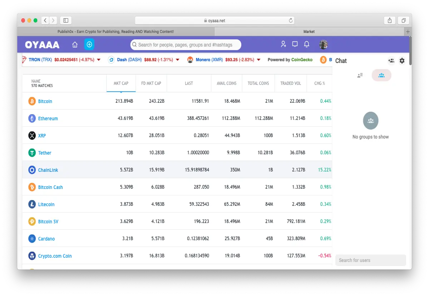This screenshot has height=296, width=429.
Task: Sort by FD MKT CAP column header
Action: coord(151,83)
